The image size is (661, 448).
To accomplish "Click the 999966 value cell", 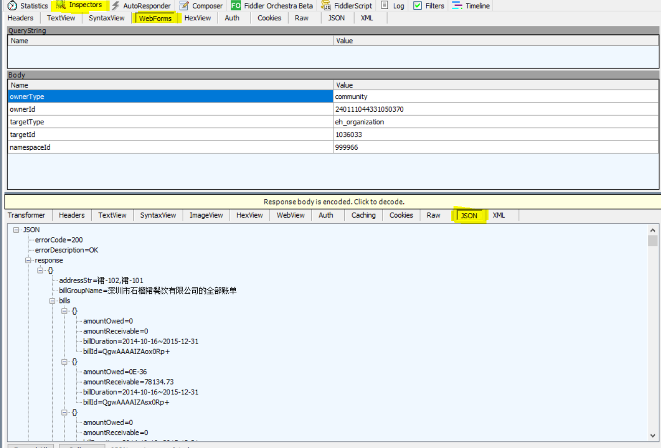I will [x=496, y=147].
